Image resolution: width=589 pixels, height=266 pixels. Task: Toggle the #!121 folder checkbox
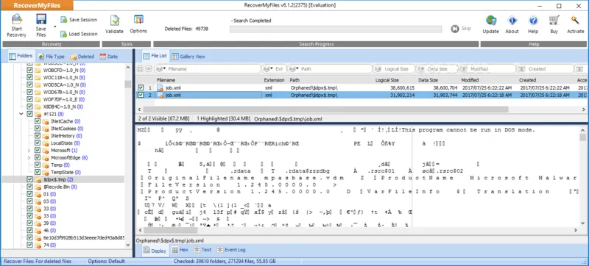[x=29, y=114]
